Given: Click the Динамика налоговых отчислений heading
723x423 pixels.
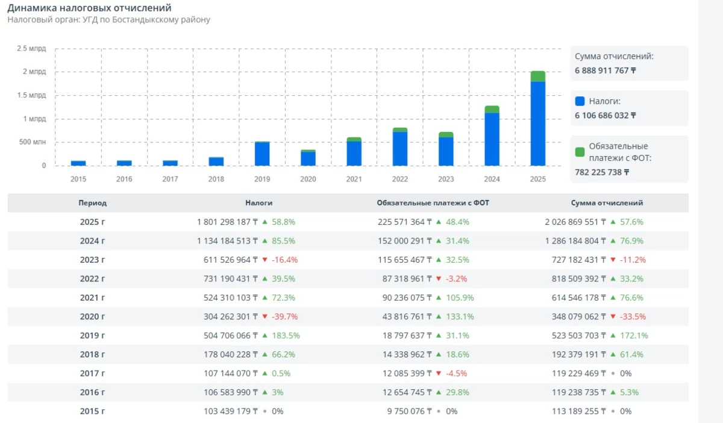Looking at the screenshot, I should tap(89, 8).
